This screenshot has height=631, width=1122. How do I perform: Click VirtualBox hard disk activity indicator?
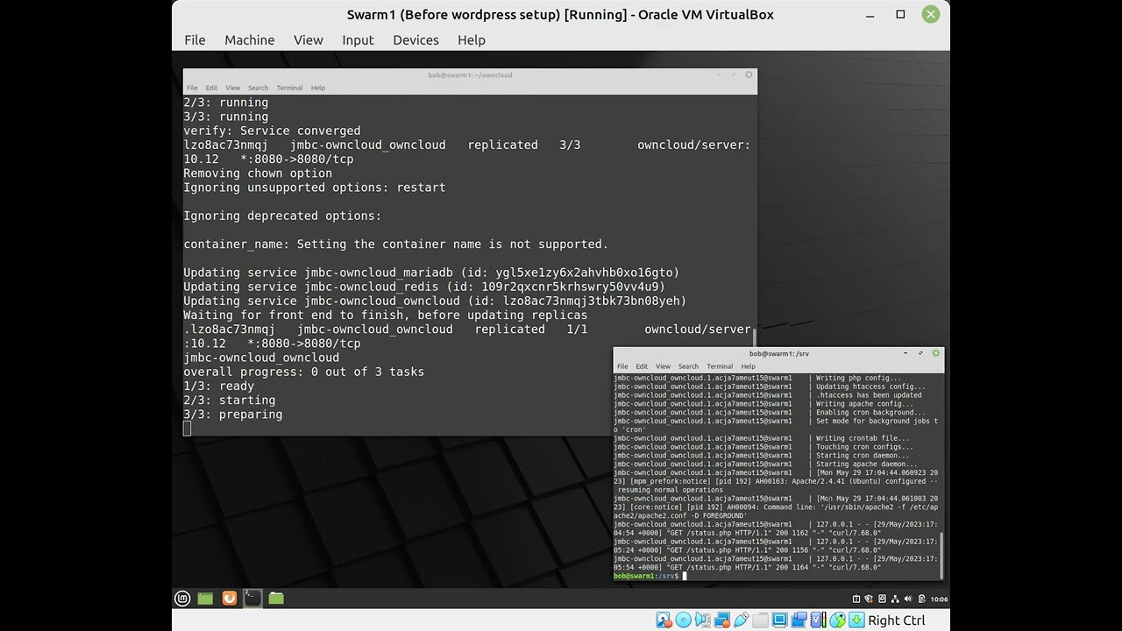click(x=664, y=620)
